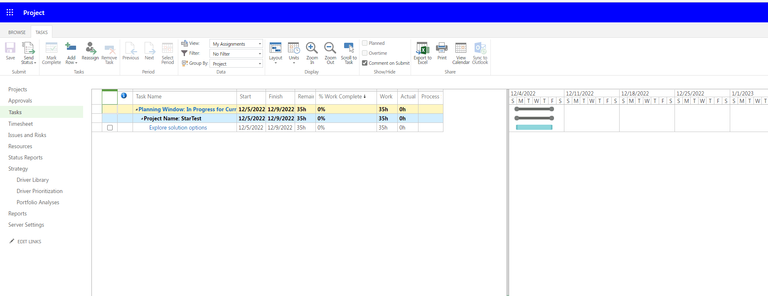
Task: Click the Work column header
Action: [387, 96]
